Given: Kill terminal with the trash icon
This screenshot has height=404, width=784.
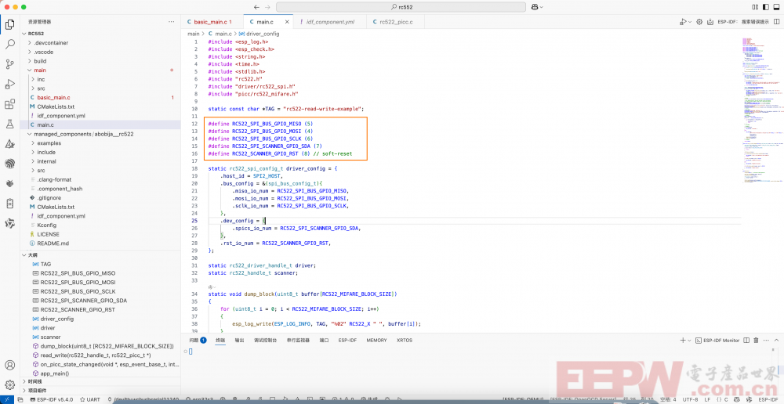Looking at the screenshot, I should coord(756,340).
